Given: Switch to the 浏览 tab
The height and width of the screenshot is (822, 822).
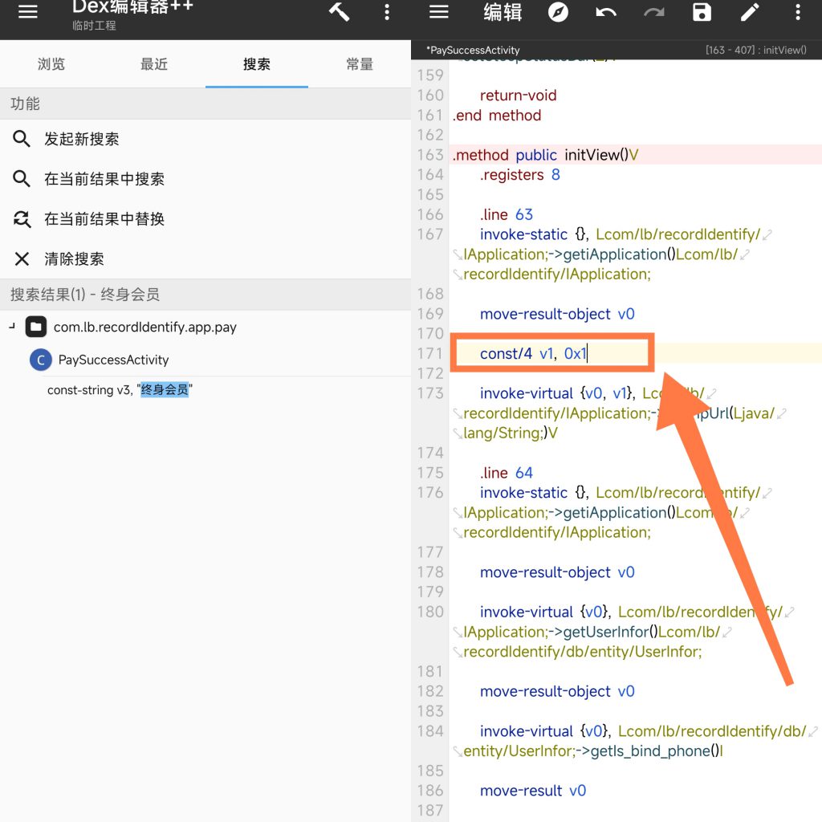Looking at the screenshot, I should coord(51,66).
